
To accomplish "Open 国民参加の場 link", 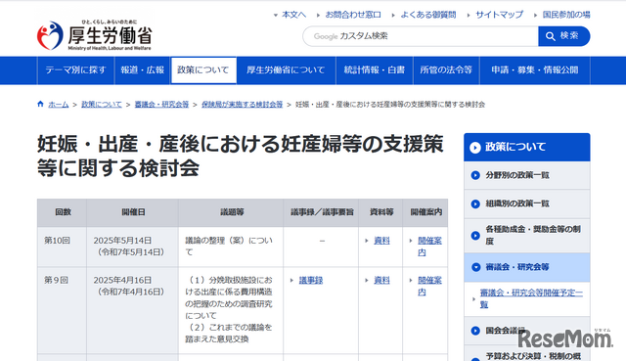I will point(566,15).
